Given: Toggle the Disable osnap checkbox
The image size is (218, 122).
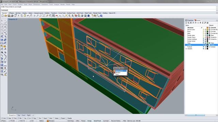Looking at the screenshot, I should pos(66,118).
